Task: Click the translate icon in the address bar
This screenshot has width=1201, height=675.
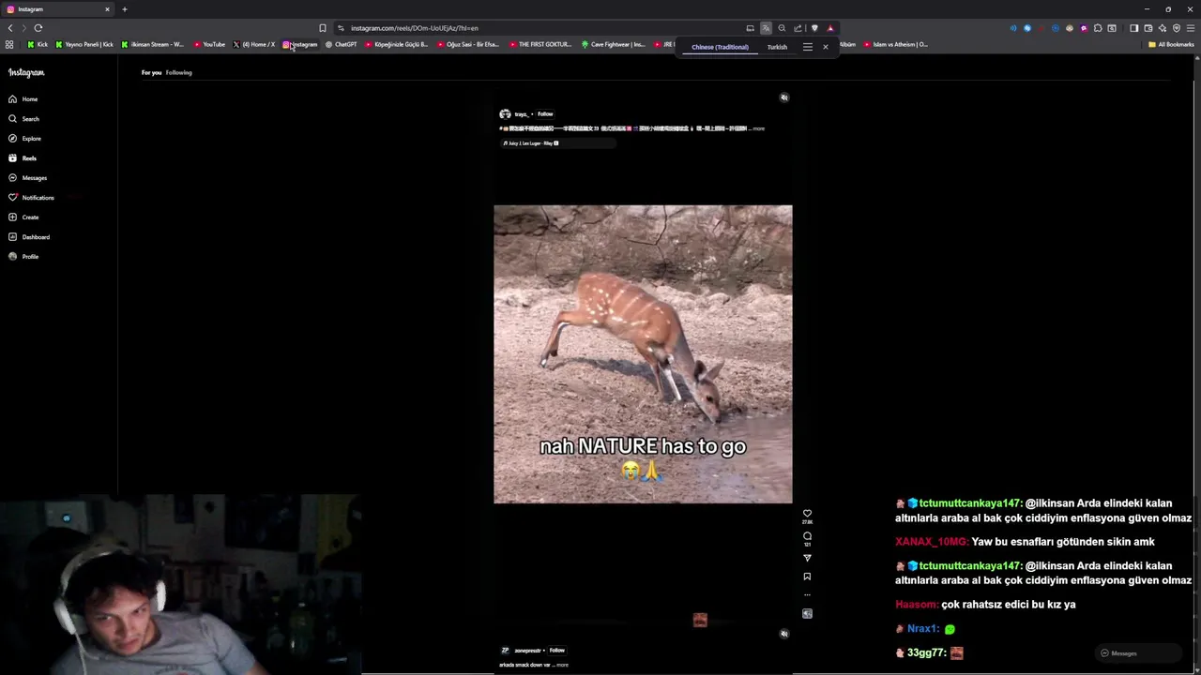Action: click(x=766, y=28)
